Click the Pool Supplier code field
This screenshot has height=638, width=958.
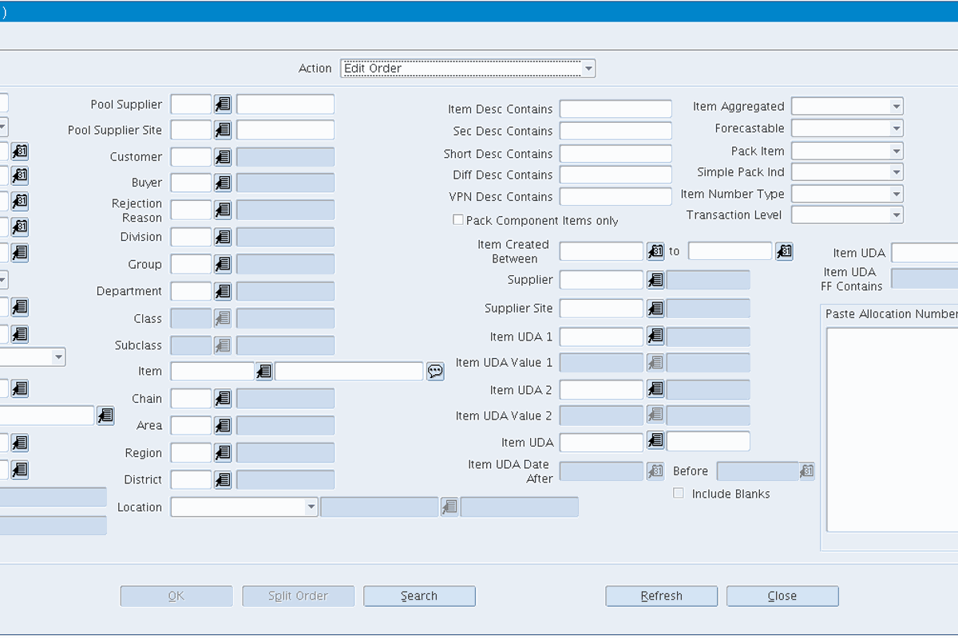point(192,104)
